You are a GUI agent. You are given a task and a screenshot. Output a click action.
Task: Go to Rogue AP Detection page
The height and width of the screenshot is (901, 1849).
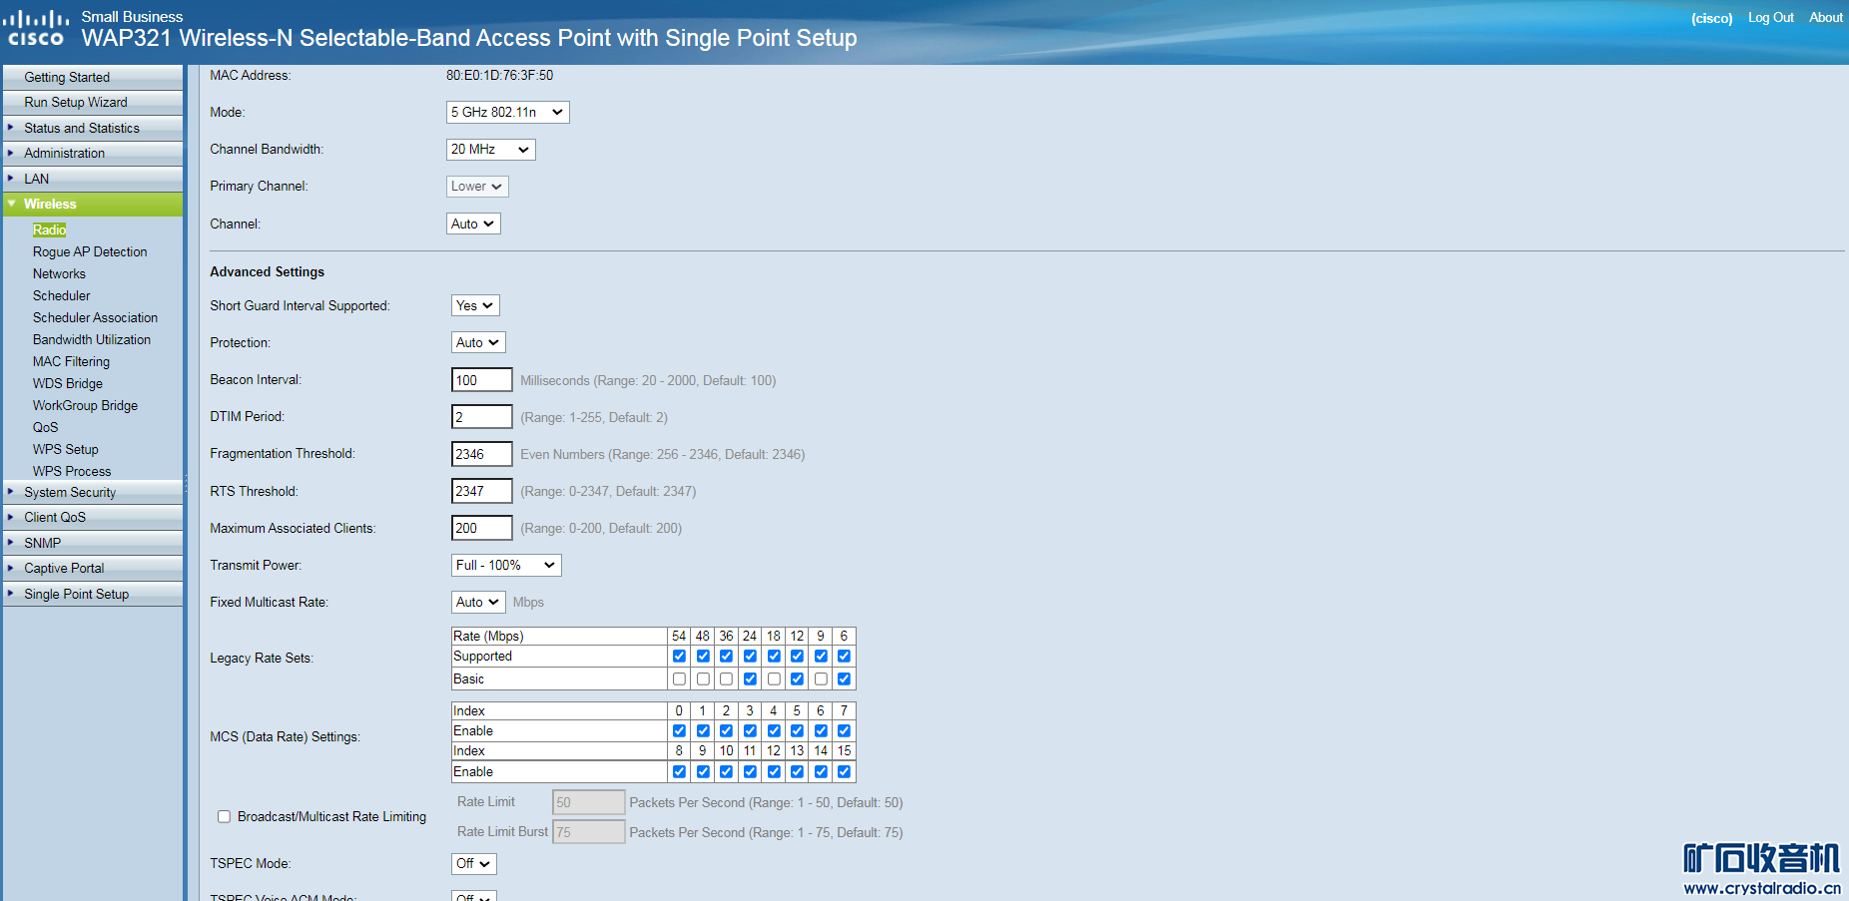[x=90, y=251]
